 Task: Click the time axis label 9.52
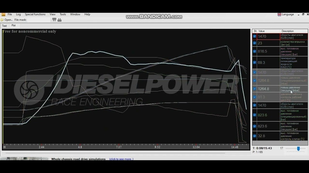pyautogui.click(x=157, y=147)
